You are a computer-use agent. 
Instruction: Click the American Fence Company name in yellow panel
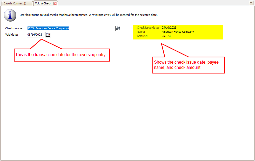click(x=178, y=32)
